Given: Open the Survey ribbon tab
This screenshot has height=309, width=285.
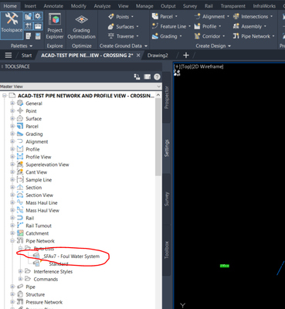Looking at the screenshot, I should tap(190, 5).
